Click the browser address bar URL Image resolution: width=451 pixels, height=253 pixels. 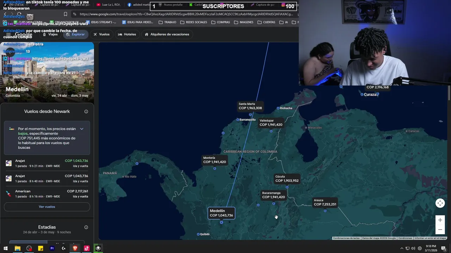(186, 14)
